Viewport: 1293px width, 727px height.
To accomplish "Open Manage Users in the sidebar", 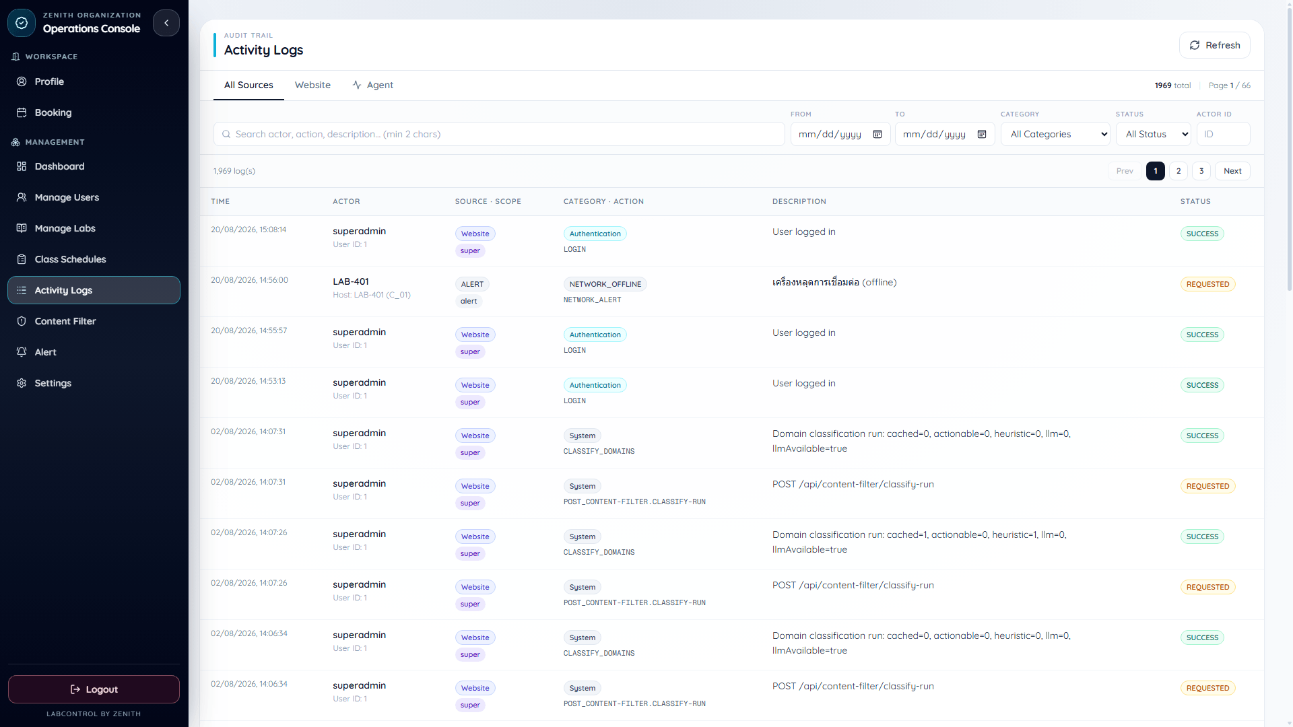I will [94, 197].
